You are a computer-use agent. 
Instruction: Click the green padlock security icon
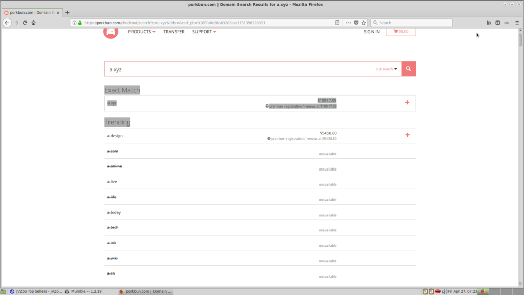[80, 23]
